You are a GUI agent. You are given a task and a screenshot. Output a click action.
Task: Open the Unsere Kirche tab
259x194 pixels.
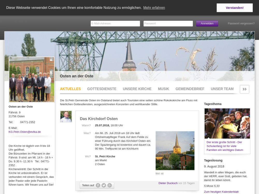click(x=137, y=89)
